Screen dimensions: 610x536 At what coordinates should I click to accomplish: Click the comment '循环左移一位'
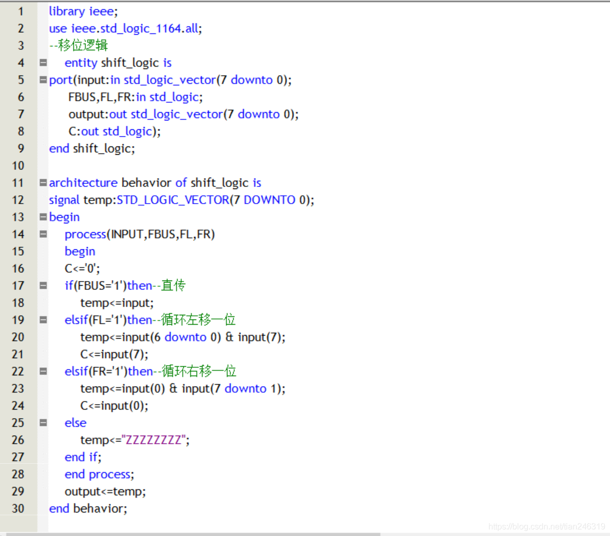pyautogui.click(x=198, y=319)
